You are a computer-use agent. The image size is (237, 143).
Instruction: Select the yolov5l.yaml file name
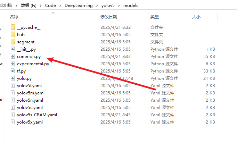point(29,86)
